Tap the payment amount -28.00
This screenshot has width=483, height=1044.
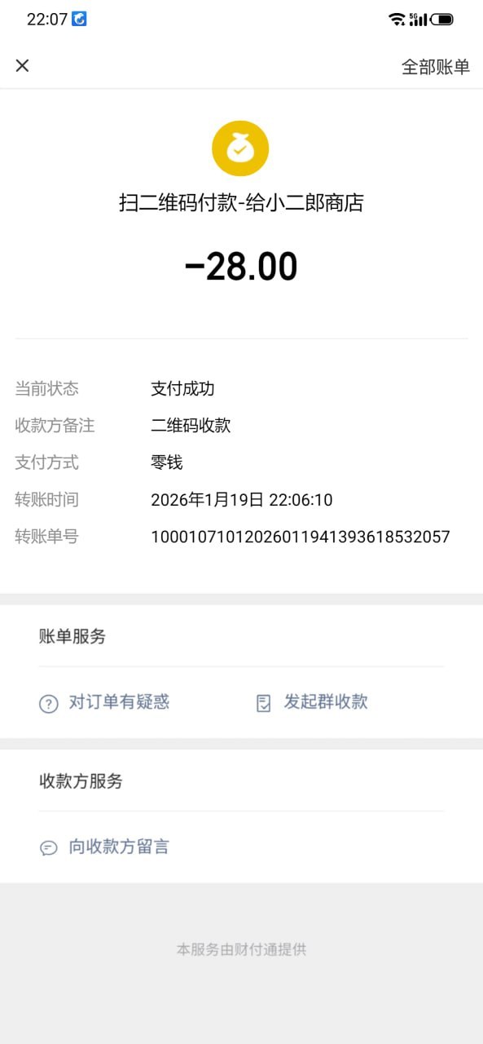click(x=241, y=267)
